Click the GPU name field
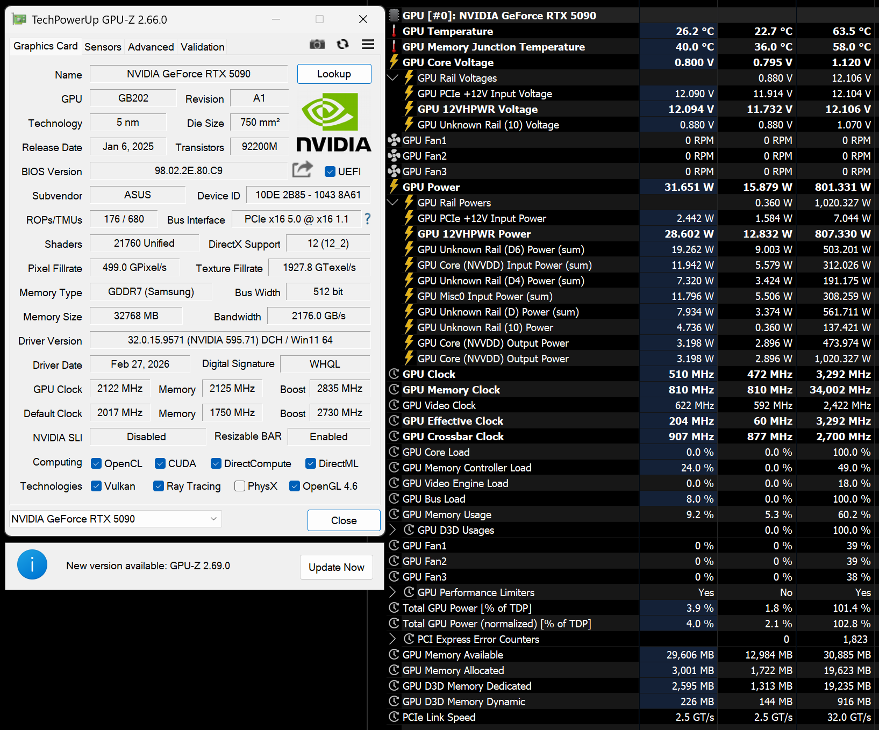This screenshot has width=879, height=730. (x=189, y=74)
